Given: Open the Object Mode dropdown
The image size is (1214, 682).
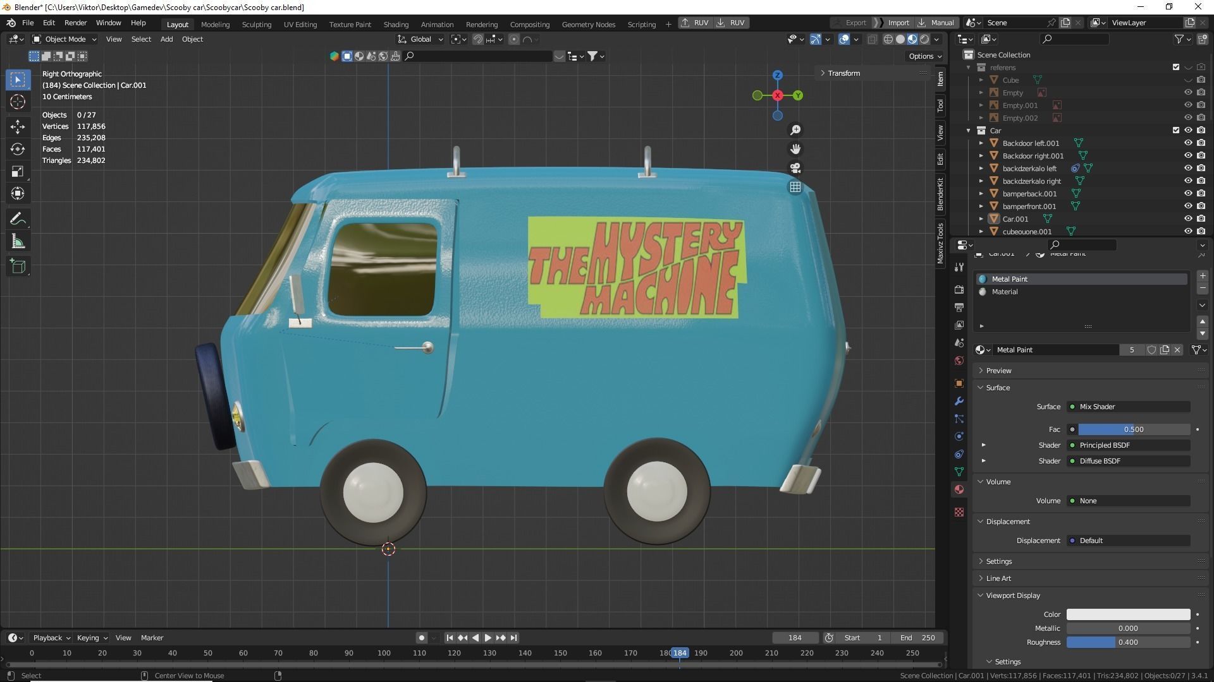Looking at the screenshot, I should 64,39.
